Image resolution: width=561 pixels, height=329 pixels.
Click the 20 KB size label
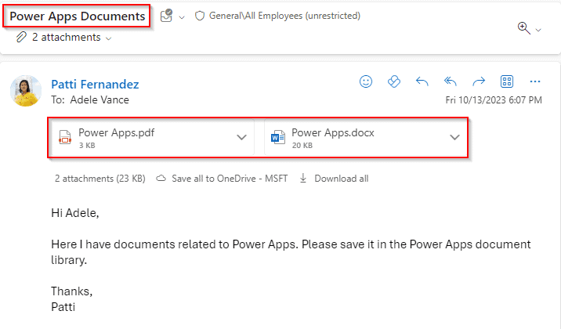click(302, 145)
